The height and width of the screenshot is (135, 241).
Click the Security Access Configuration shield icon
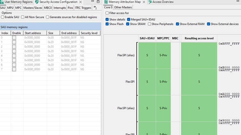point(37,2)
